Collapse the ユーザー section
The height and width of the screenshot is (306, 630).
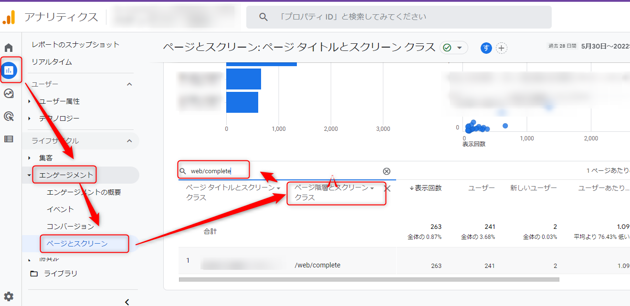pos(129,84)
